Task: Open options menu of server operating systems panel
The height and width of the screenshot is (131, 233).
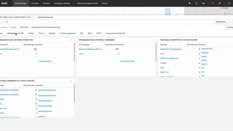Action: click(153, 40)
